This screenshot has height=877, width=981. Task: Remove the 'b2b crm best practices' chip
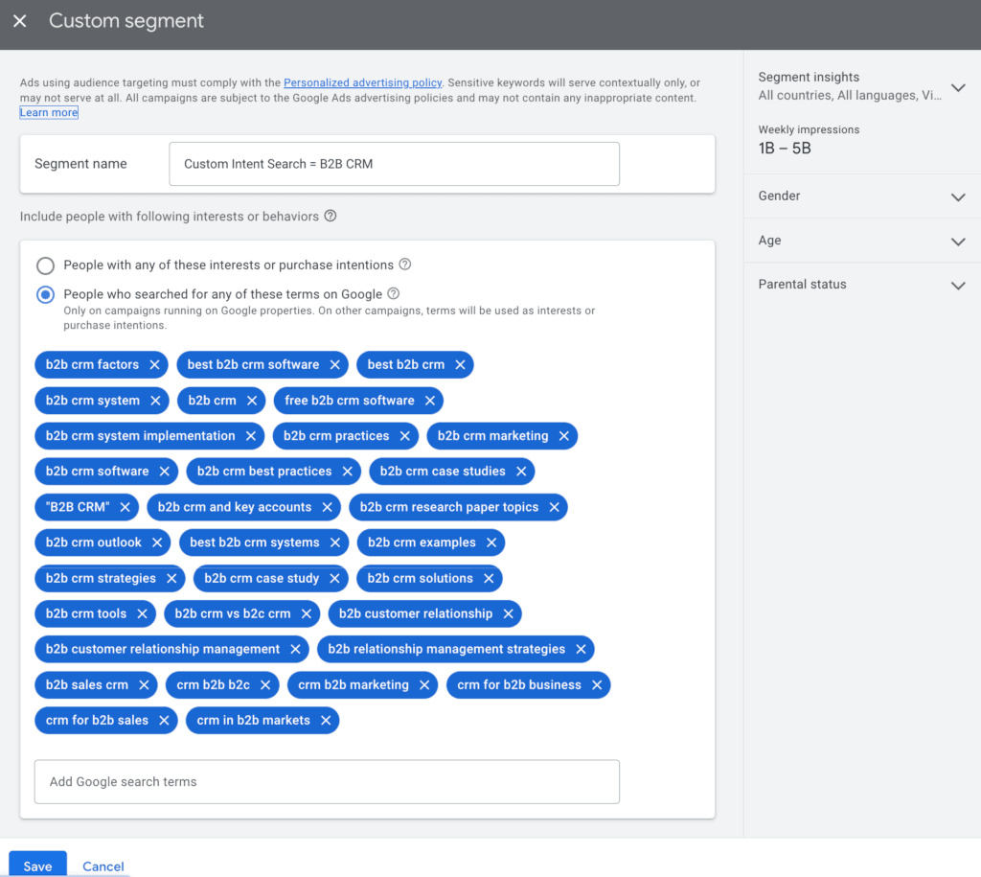pyautogui.click(x=347, y=471)
